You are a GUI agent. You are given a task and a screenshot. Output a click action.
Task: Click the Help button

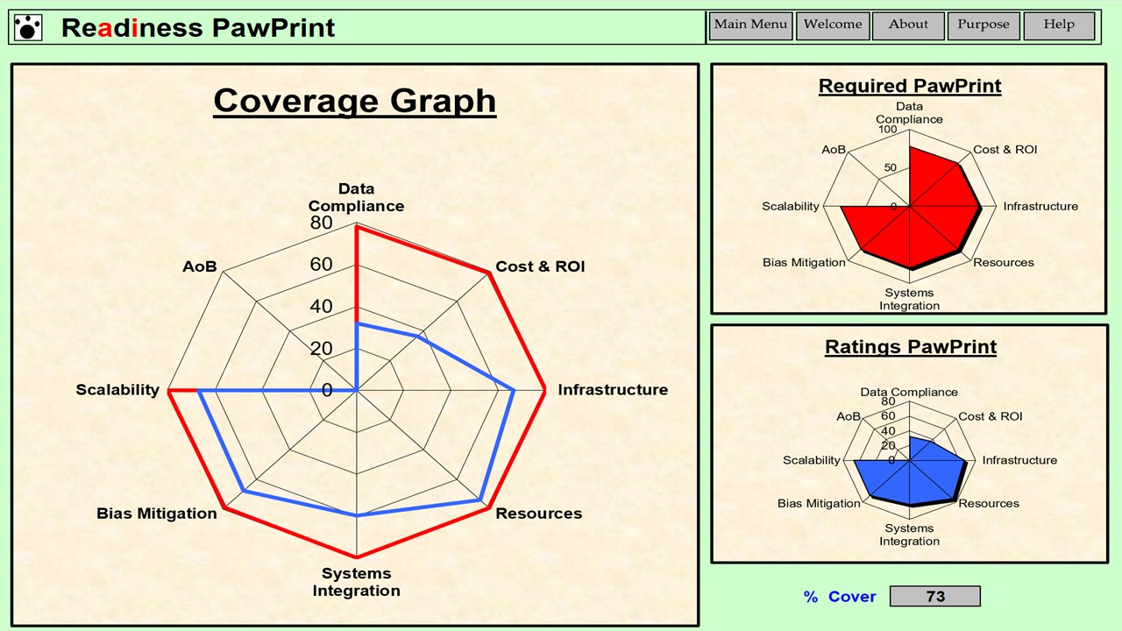coord(1059,25)
